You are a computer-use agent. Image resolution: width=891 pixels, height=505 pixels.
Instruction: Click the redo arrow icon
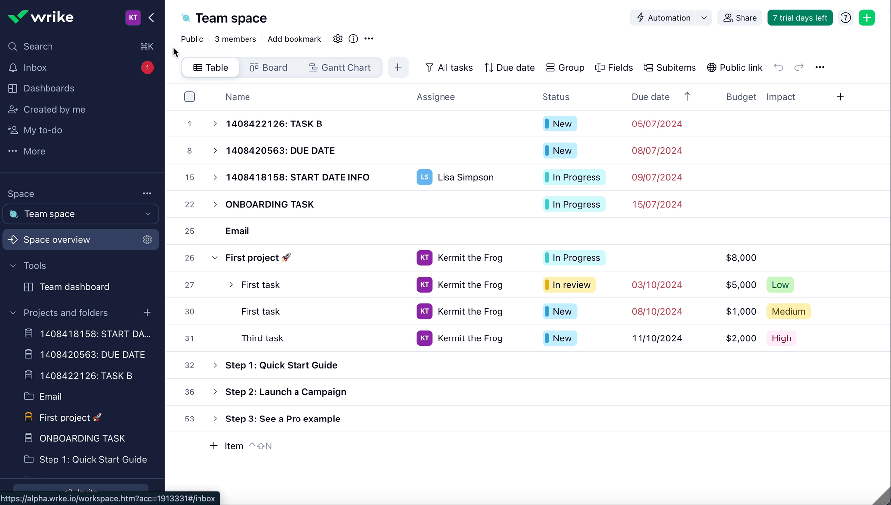(799, 67)
